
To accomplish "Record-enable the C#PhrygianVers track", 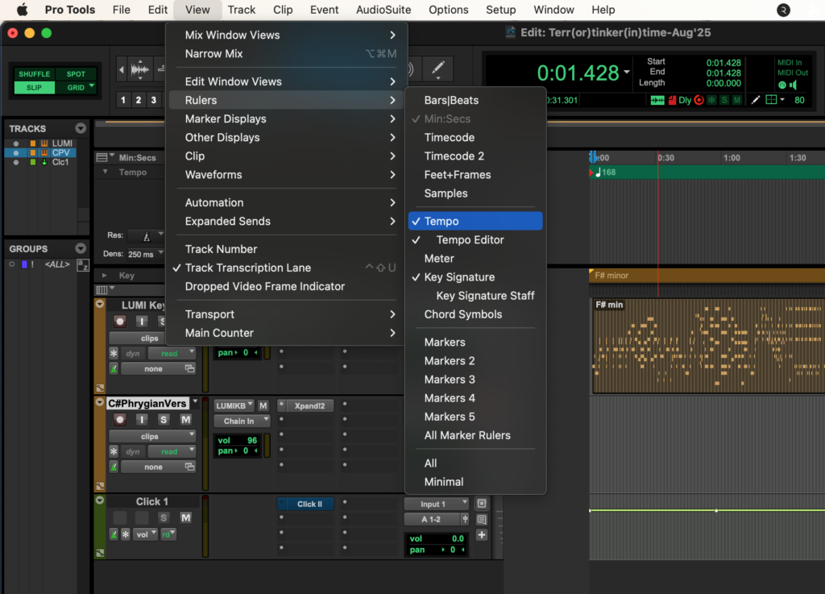I will (120, 419).
